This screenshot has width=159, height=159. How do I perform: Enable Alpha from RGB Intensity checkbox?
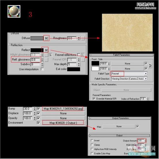92,149
